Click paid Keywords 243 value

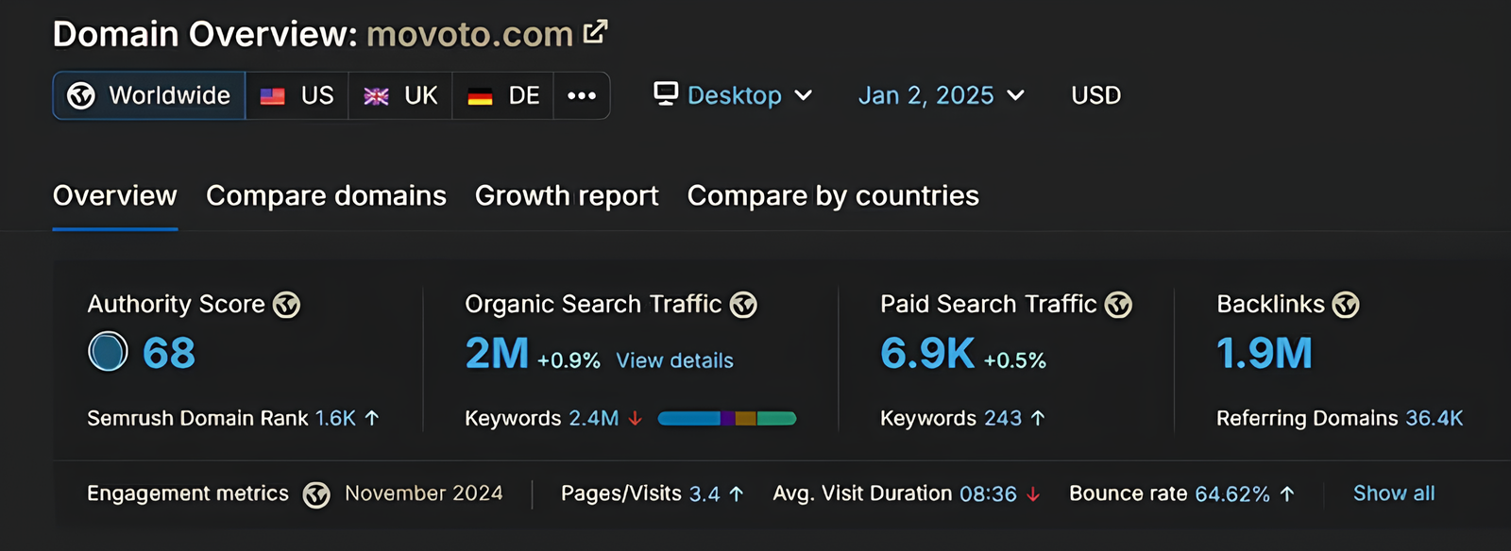(x=1003, y=418)
